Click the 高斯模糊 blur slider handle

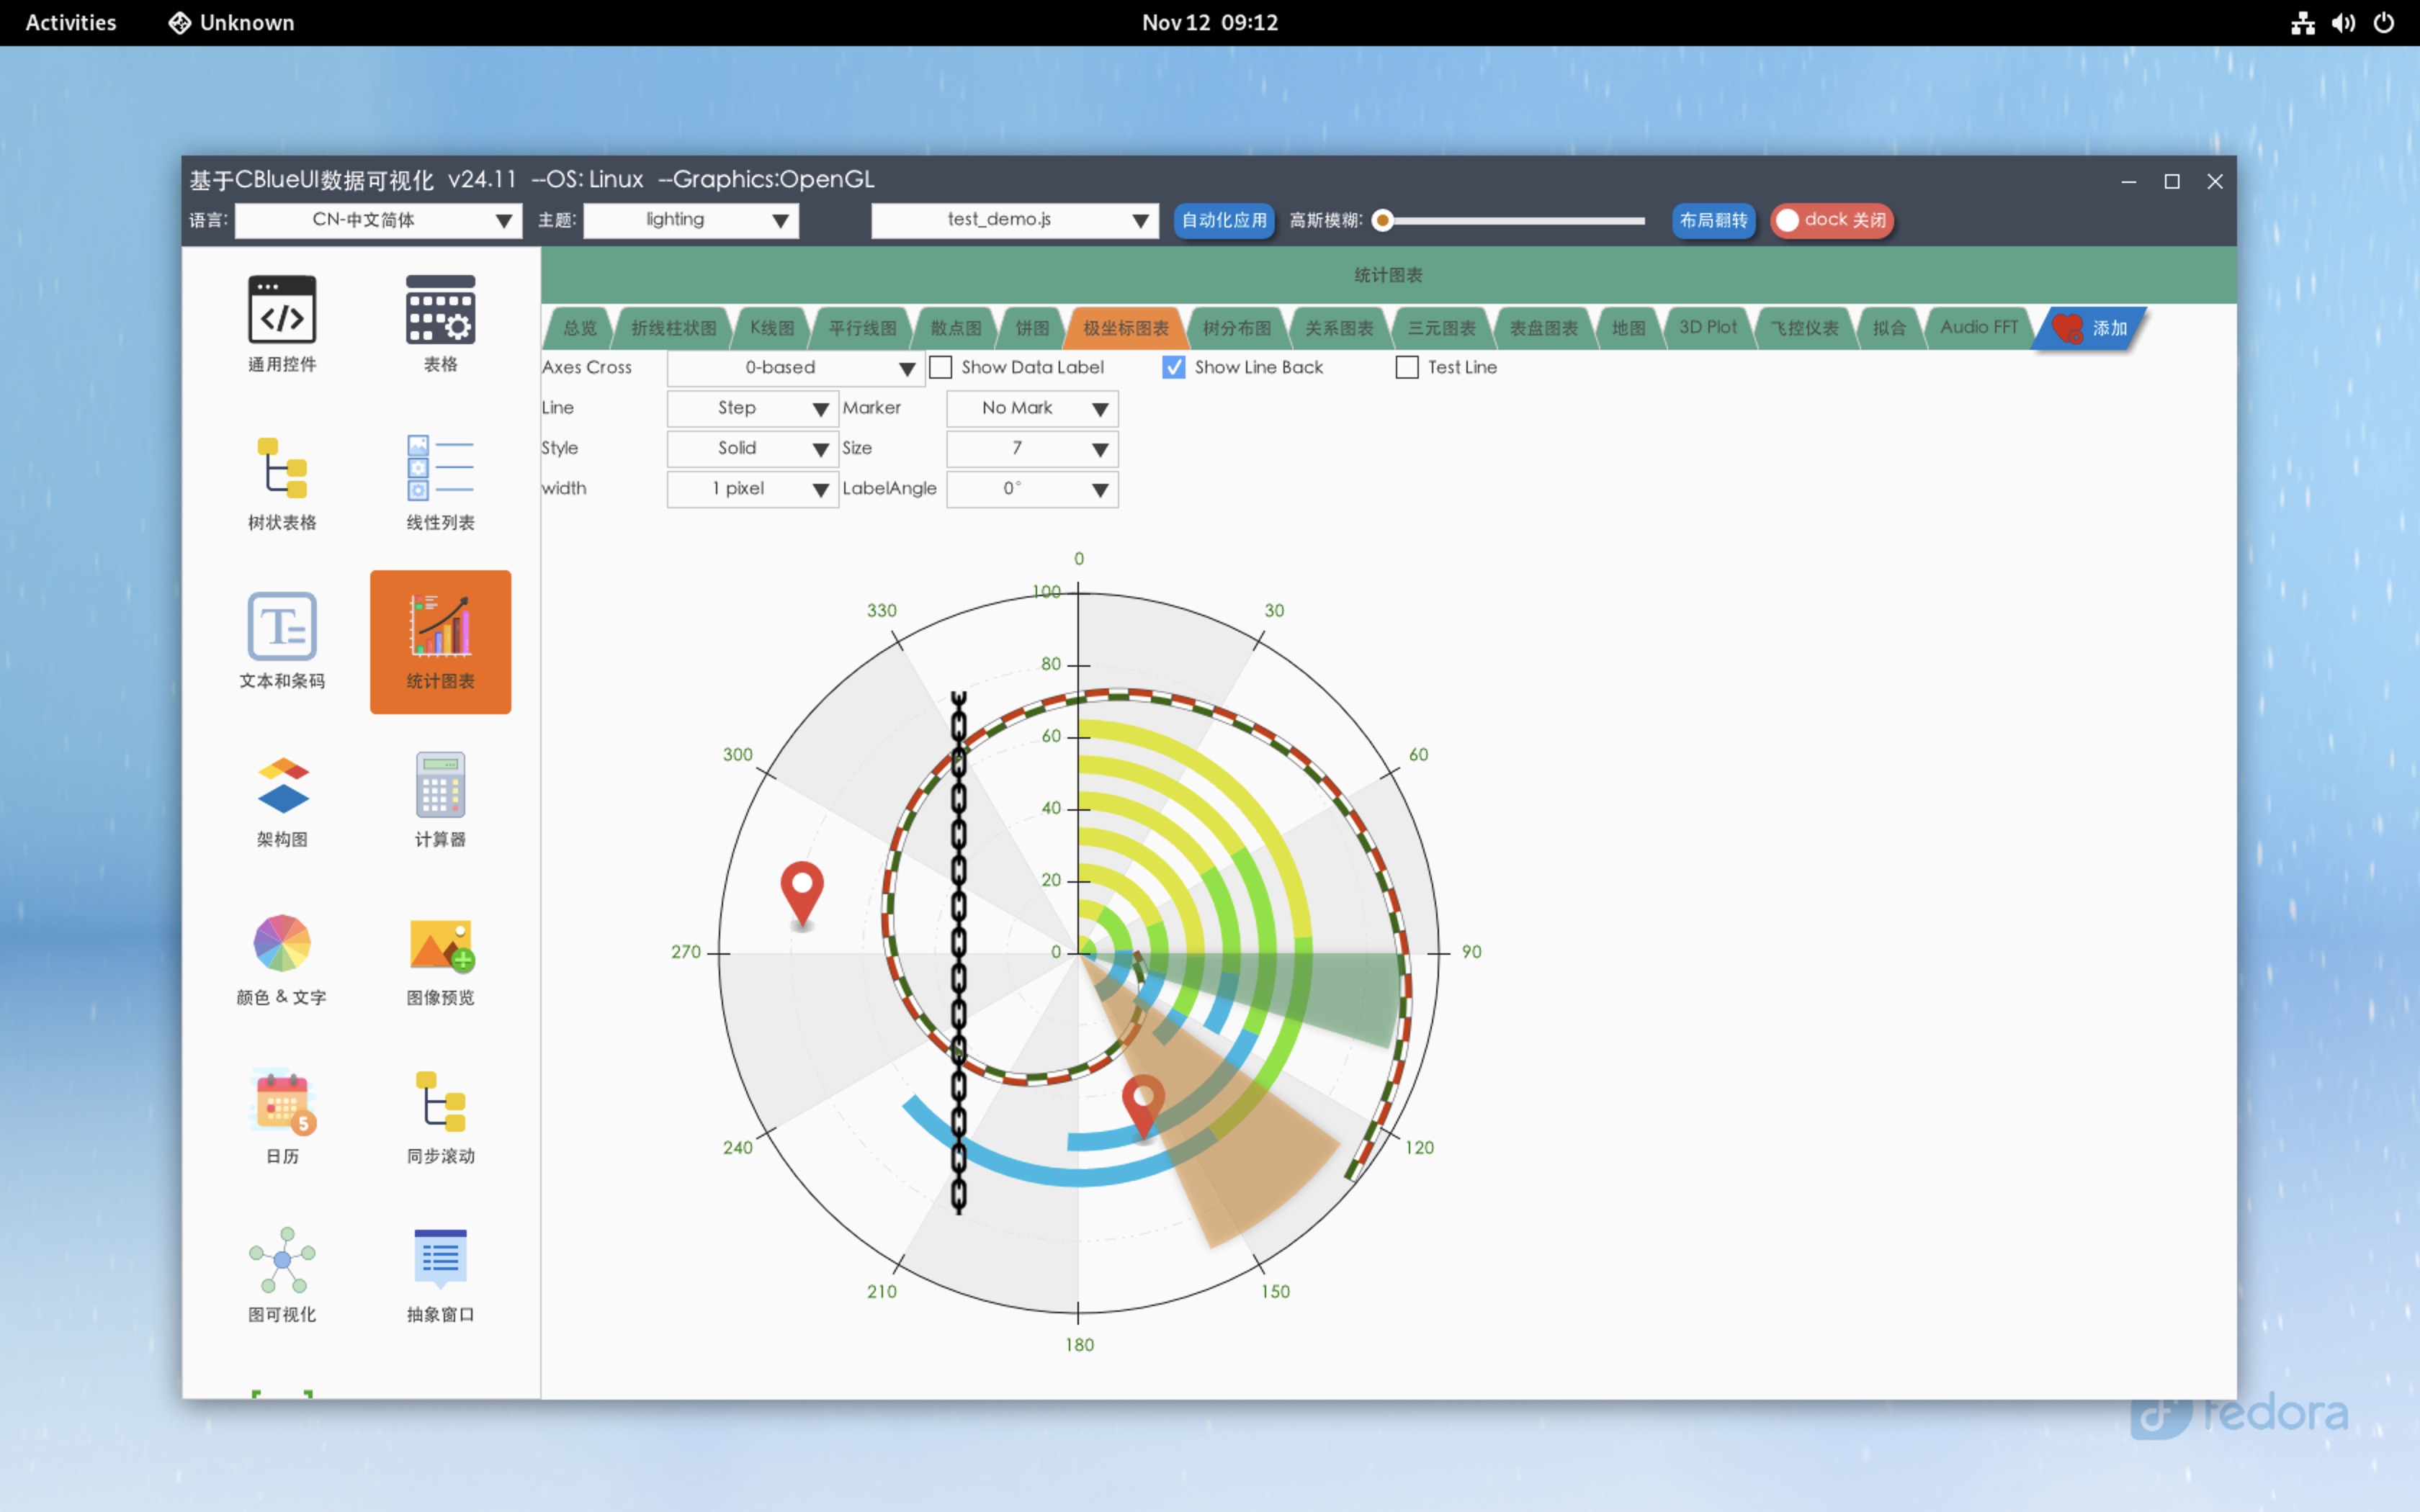click(1383, 220)
